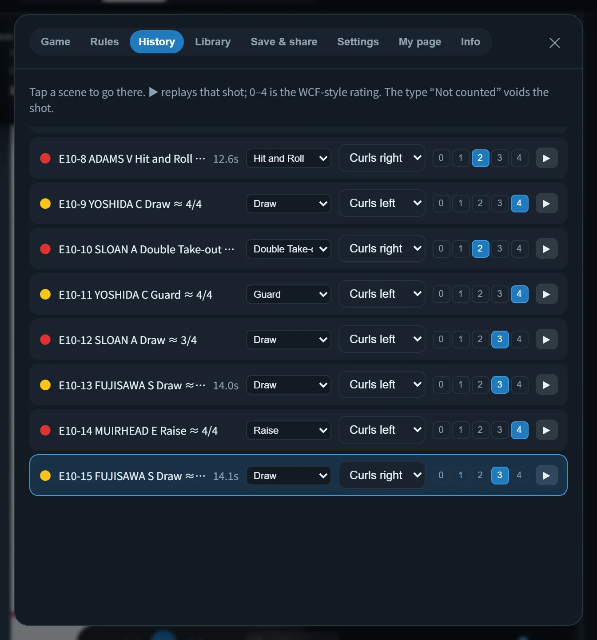The height and width of the screenshot is (640, 597).
Task: Replay the E10-15 FUJISAWA S Draw shot
Action: click(x=546, y=476)
